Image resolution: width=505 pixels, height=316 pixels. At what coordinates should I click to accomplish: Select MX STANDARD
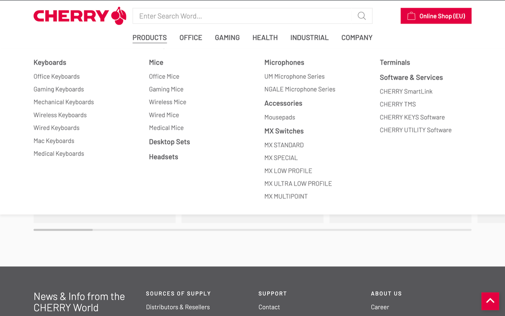pos(284,145)
